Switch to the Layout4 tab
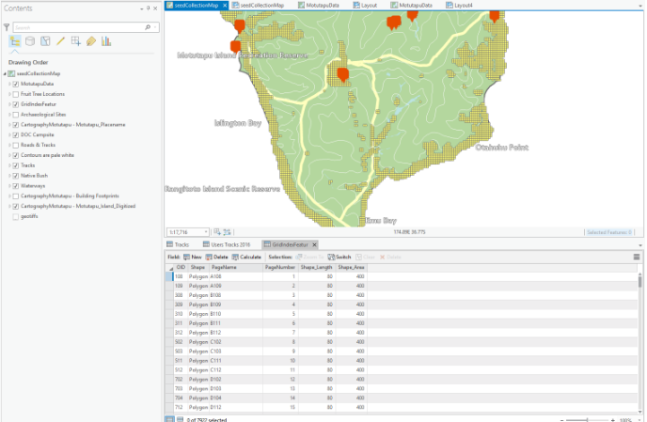This screenshot has width=647, height=422. (x=459, y=6)
